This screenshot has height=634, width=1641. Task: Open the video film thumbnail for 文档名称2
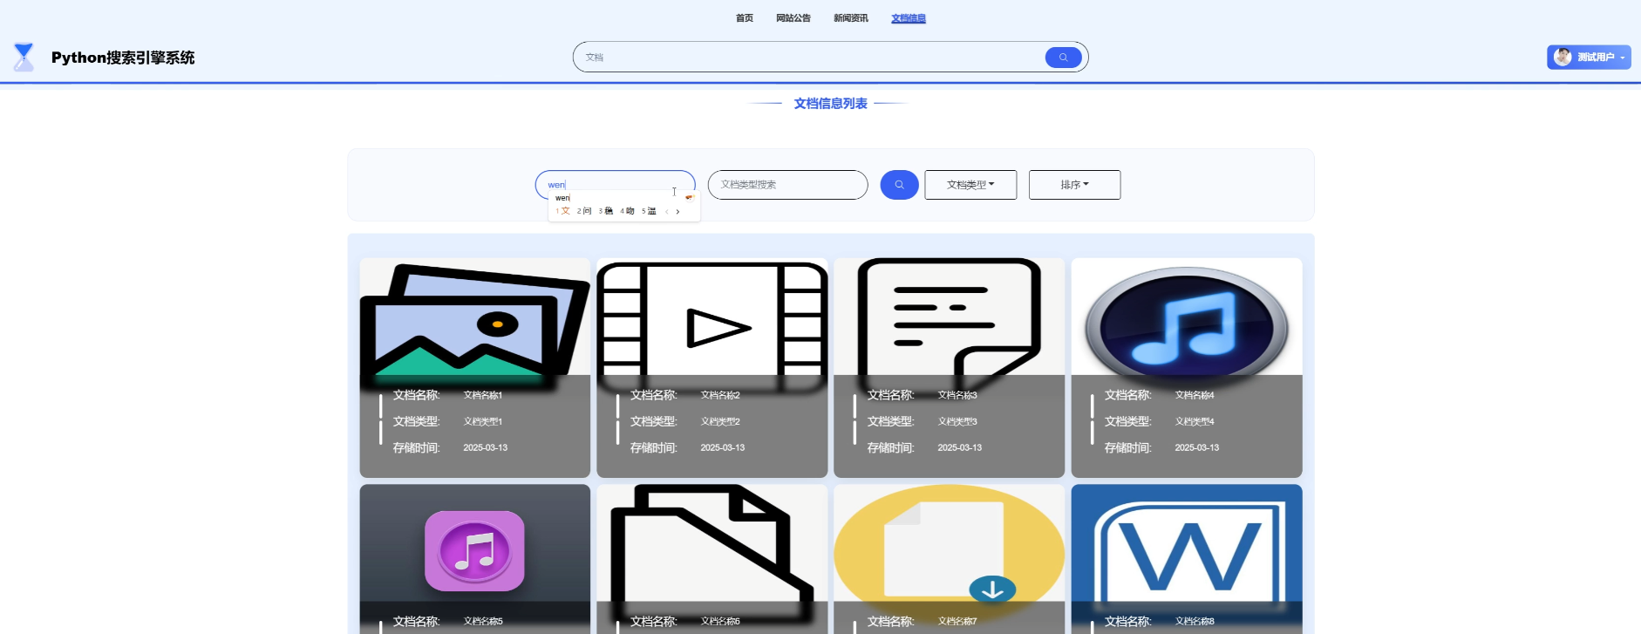click(x=712, y=317)
